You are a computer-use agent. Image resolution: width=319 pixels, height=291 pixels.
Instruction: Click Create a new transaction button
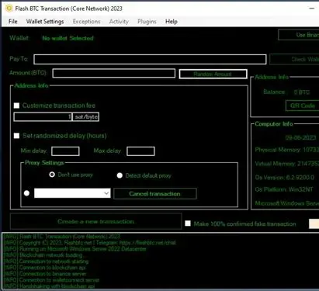95,221
